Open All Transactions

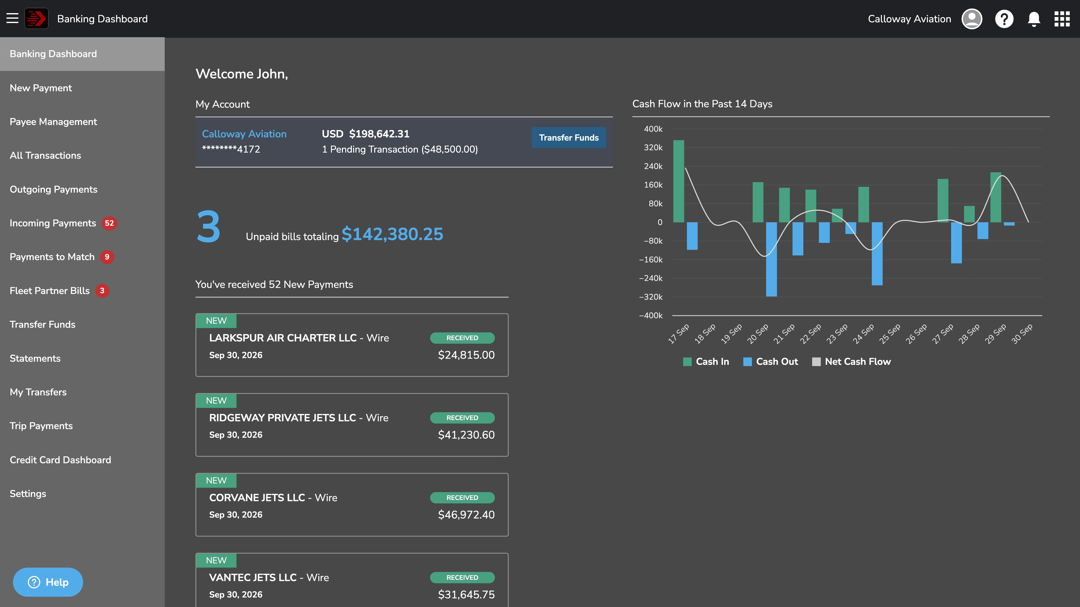pos(82,155)
